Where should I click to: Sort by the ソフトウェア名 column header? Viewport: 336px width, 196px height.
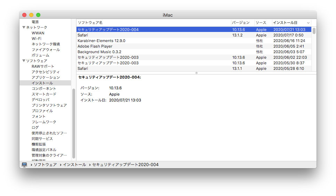click(154, 23)
